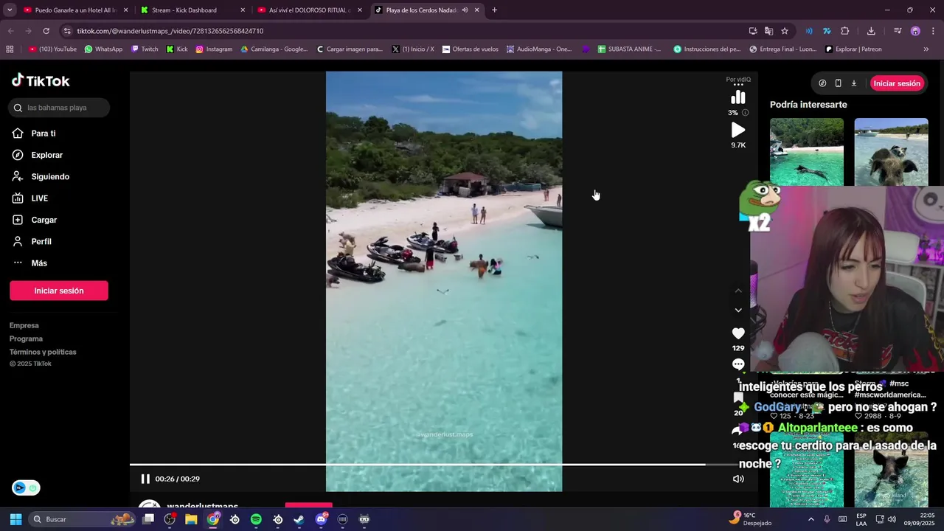The width and height of the screenshot is (944, 531).
Task: Like the video with heart icon
Action: [738, 333]
